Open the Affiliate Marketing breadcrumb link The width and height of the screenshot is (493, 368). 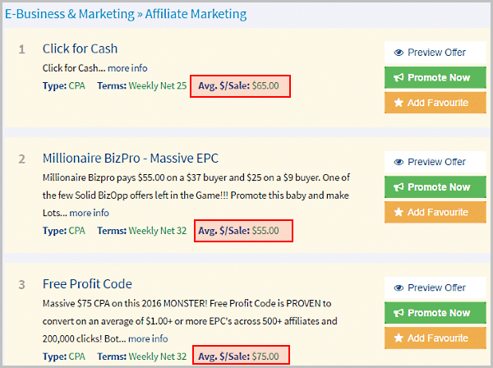tap(196, 14)
